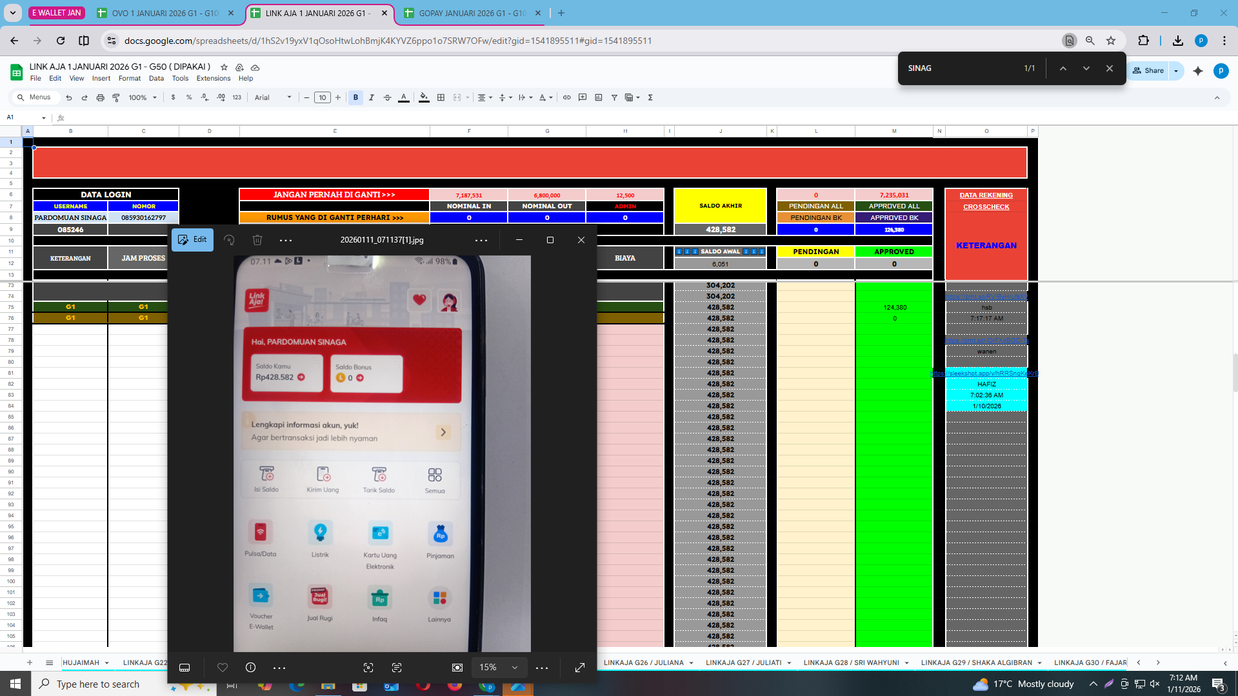
Task: Open all sheets list icon
Action: click(49, 662)
